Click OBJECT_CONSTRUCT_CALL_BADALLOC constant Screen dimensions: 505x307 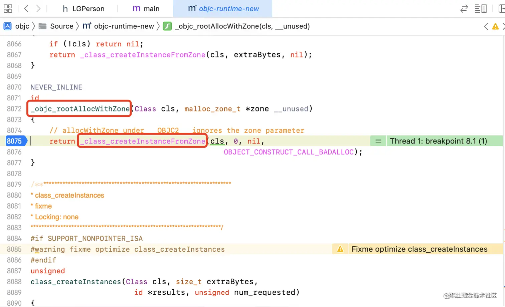point(289,152)
